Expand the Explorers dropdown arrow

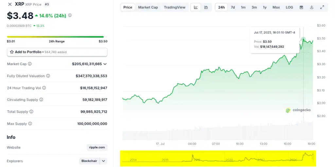coord(104,161)
